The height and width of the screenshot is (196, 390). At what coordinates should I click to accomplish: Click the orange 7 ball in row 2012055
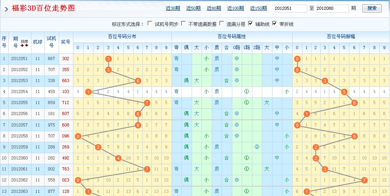[147, 103]
